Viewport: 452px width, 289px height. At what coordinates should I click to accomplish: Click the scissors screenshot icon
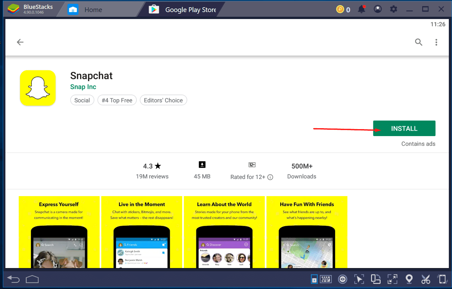coord(426,279)
